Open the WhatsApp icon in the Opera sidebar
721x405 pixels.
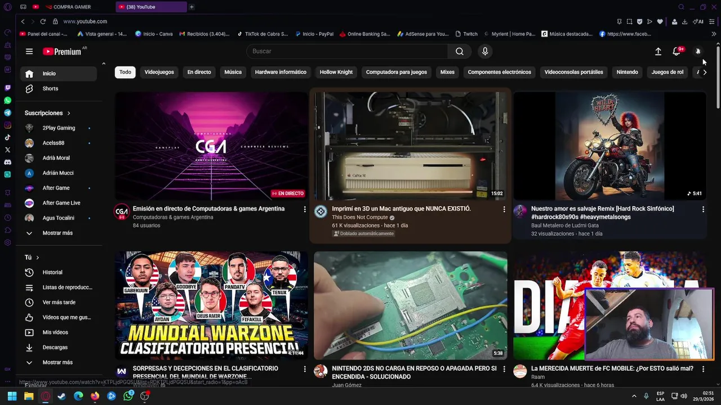7,100
